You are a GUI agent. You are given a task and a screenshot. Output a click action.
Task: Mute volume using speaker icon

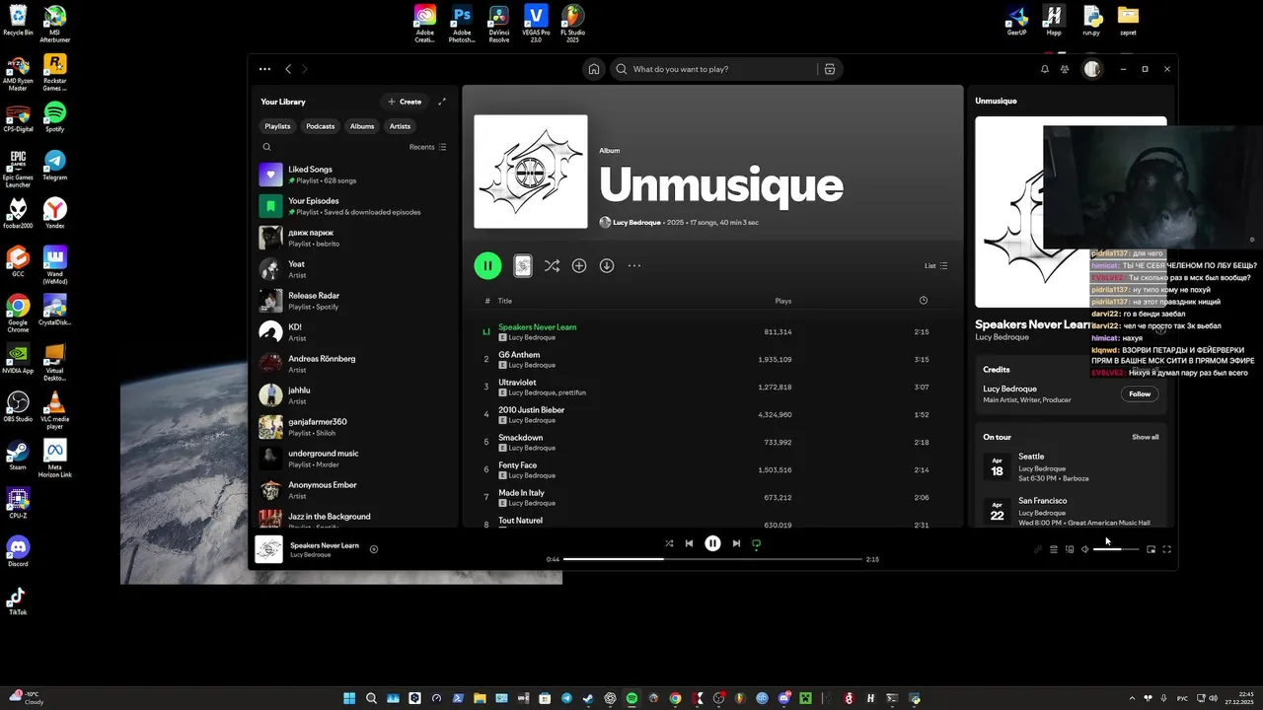[1085, 549]
